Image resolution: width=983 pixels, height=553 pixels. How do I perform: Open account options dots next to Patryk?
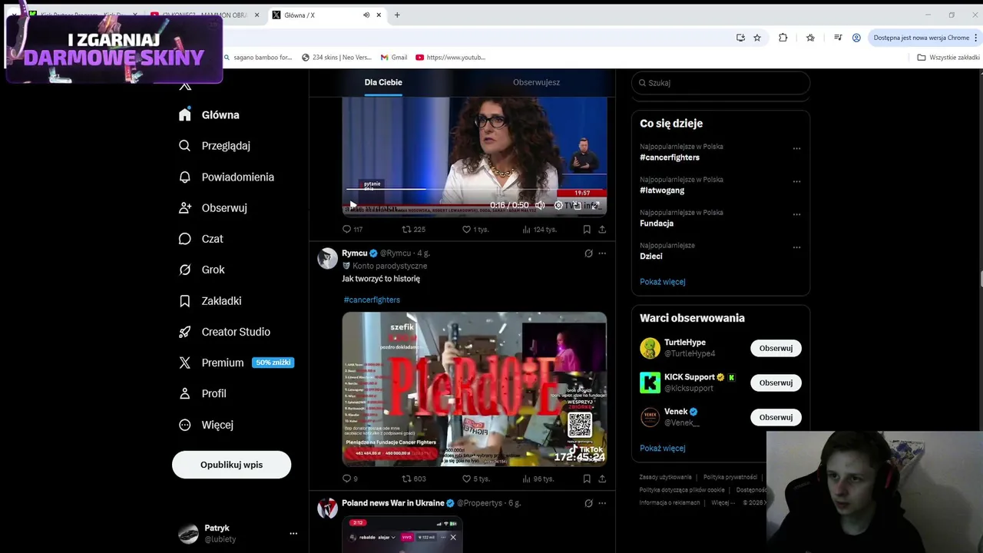[x=293, y=533]
